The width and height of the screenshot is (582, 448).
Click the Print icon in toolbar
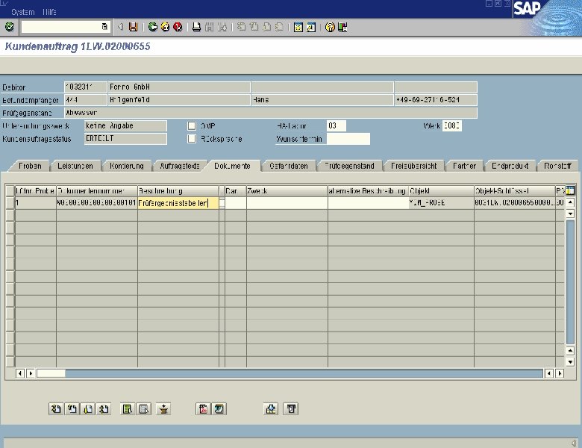point(196,27)
